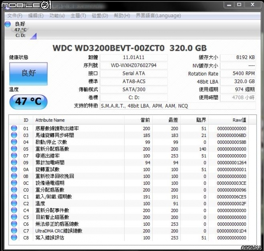Click the 當前 column header

click(x=139, y=120)
